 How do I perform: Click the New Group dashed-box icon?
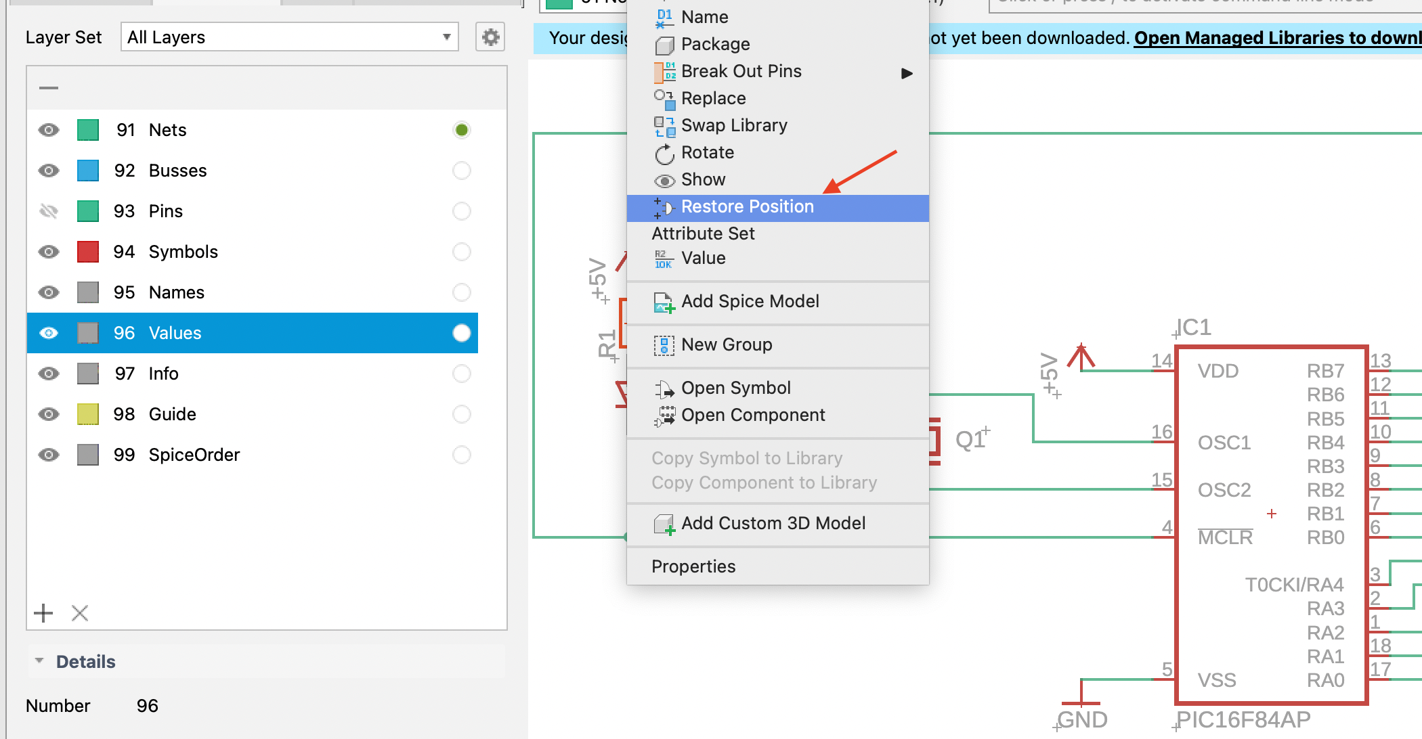pos(664,345)
